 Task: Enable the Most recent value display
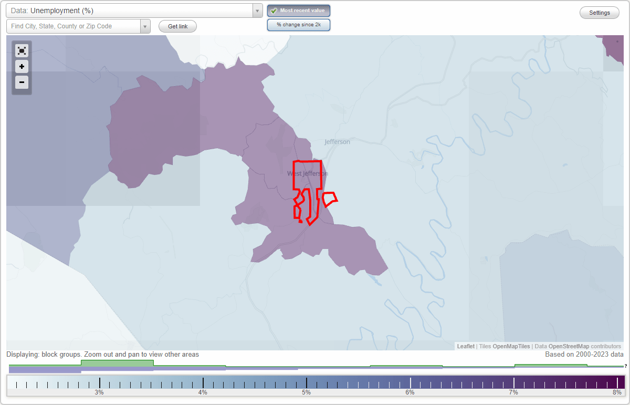click(299, 11)
